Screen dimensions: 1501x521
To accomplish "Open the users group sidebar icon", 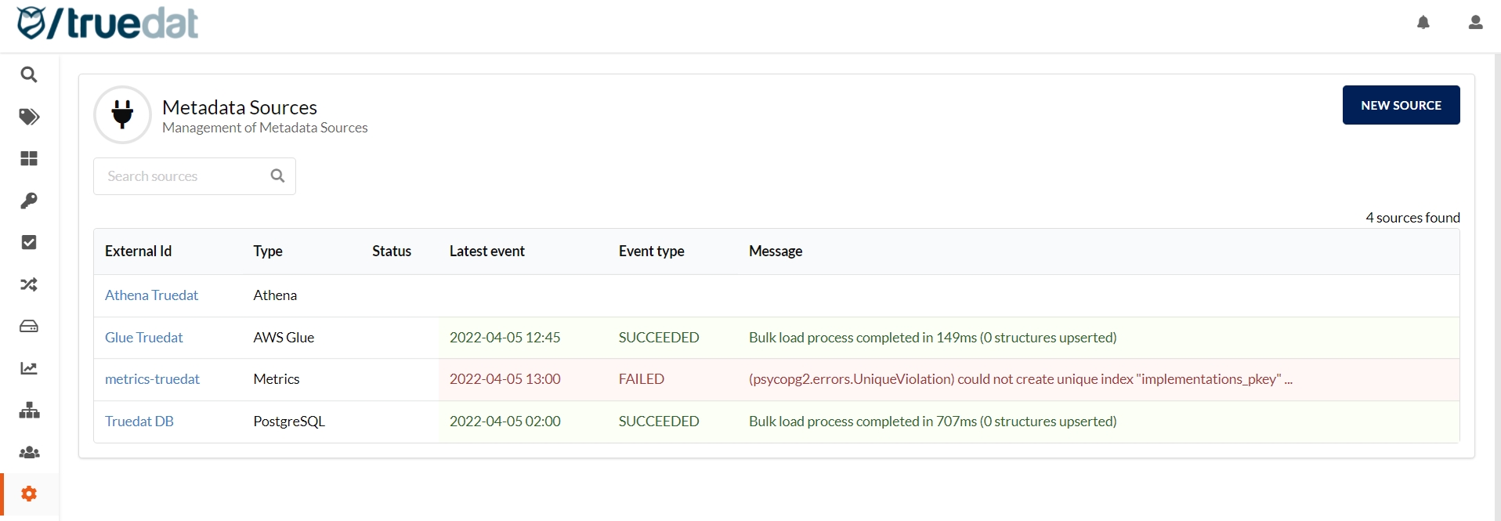I will (x=29, y=452).
